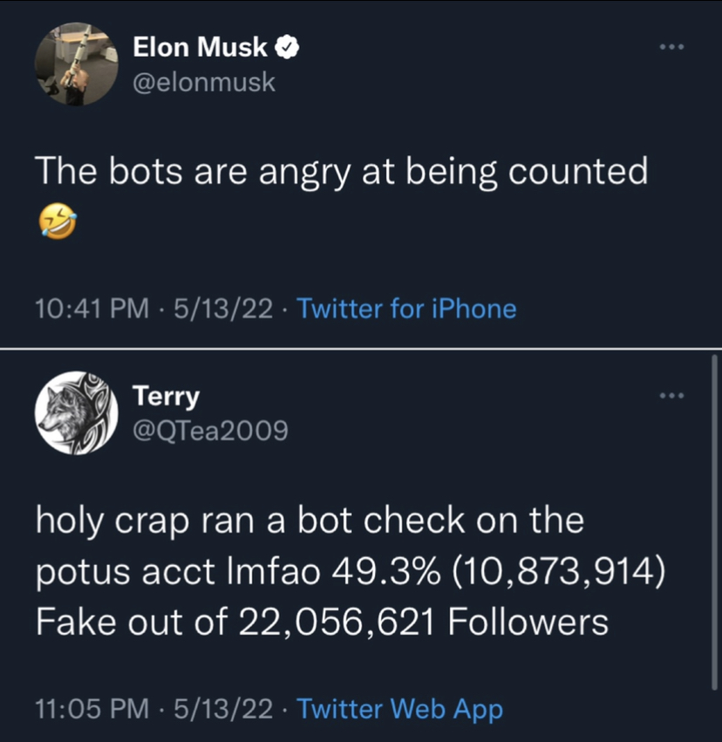Select the 5/13/22 date on Elon's tweet

click(x=223, y=309)
